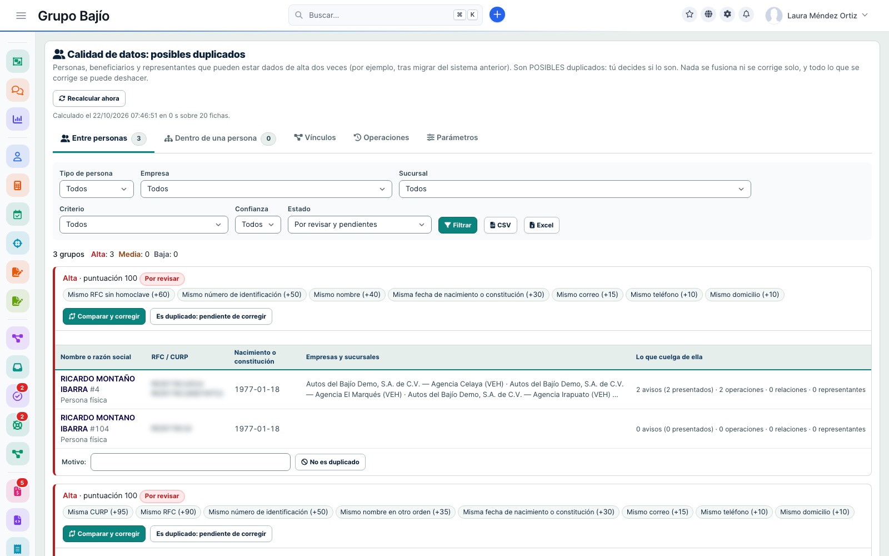The height and width of the screenshot is (556, 889).
Task: Export results using the Excel button
Action: [542, 225]
